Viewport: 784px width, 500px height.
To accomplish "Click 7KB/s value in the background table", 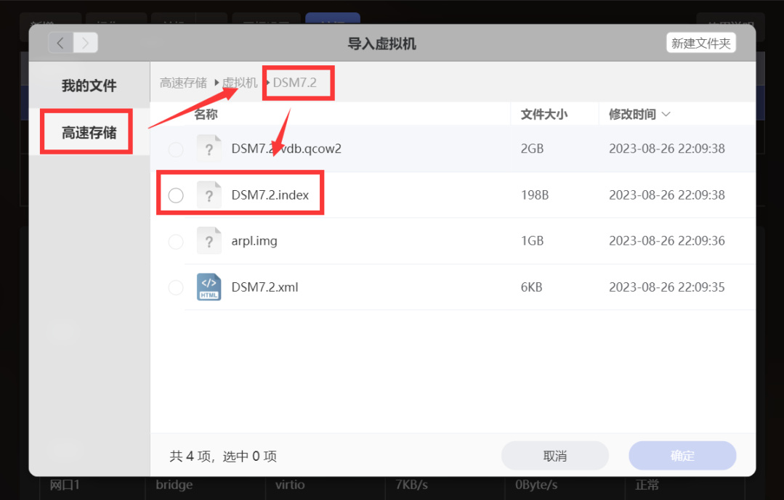I will (411, 485).
